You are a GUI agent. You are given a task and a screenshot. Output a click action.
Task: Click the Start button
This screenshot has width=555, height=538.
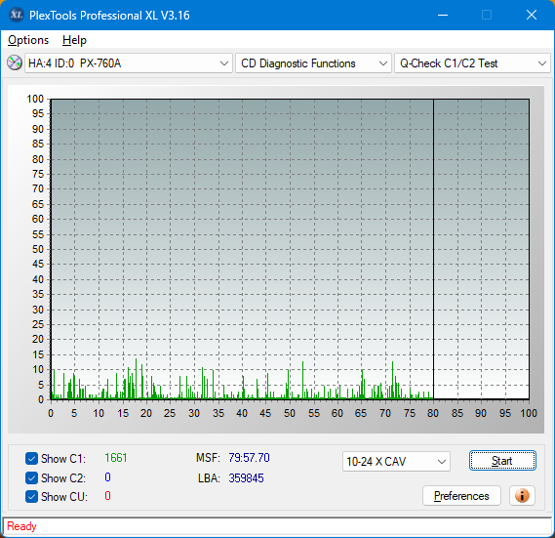[502, 461]
